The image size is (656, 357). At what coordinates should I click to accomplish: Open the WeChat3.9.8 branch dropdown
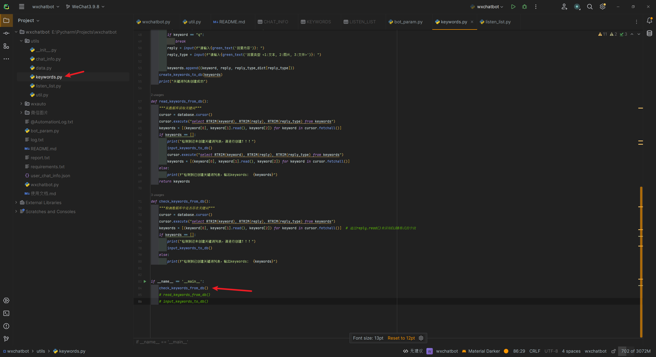coord(85,7)
